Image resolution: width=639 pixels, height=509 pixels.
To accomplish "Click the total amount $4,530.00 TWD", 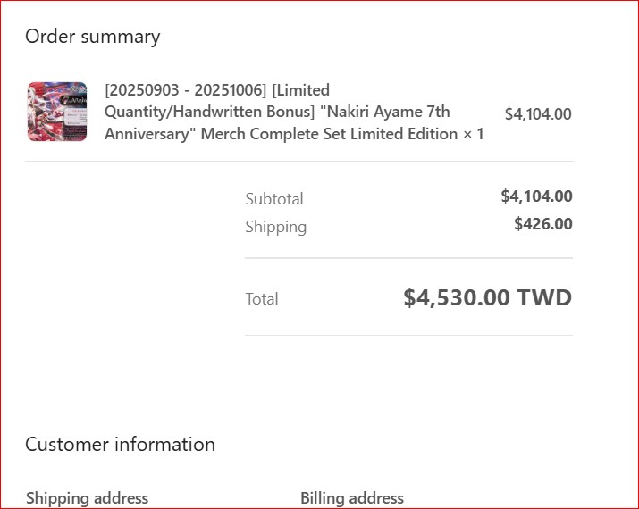I will [x=488, y=297].
